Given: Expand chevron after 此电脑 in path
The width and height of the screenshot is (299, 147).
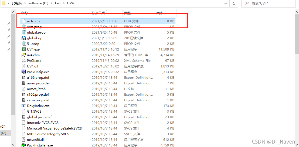Looking at the screenshot, I should pos(25,3).
